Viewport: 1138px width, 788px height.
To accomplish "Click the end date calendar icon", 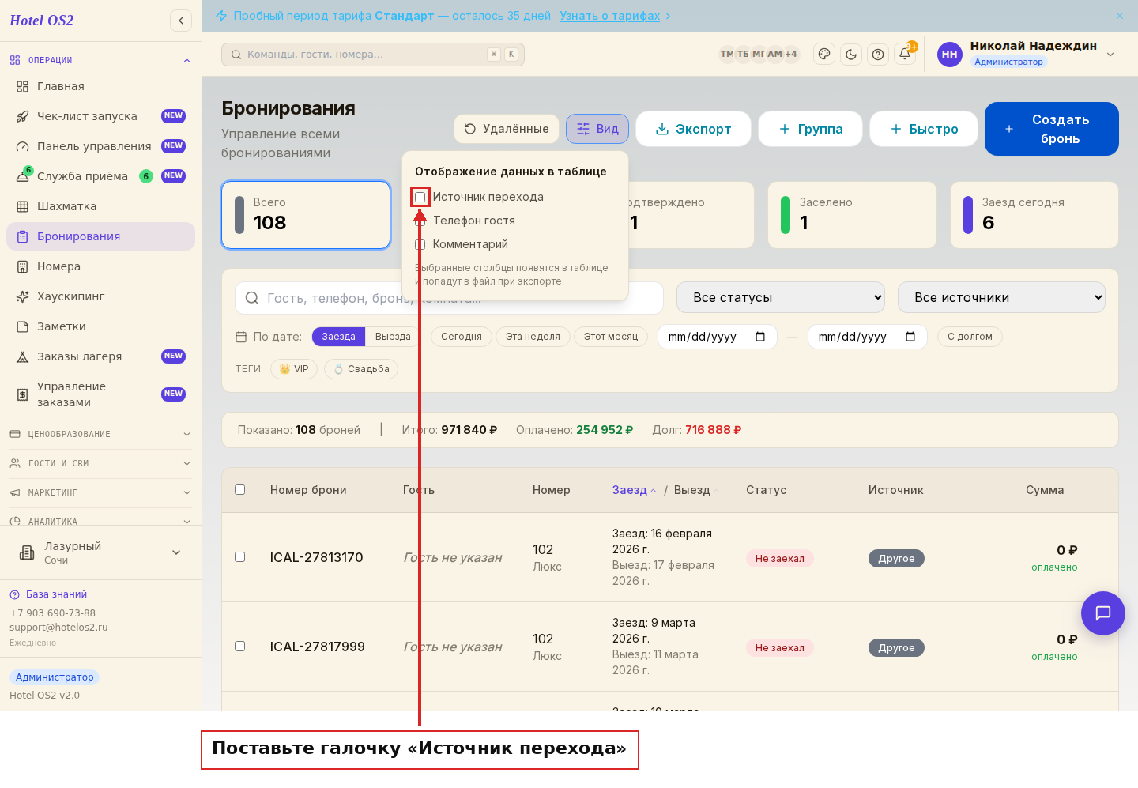I will click(x=910, y=337).
